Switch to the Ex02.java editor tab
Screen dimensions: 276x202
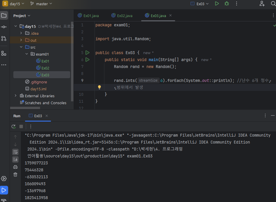point(122,16)
